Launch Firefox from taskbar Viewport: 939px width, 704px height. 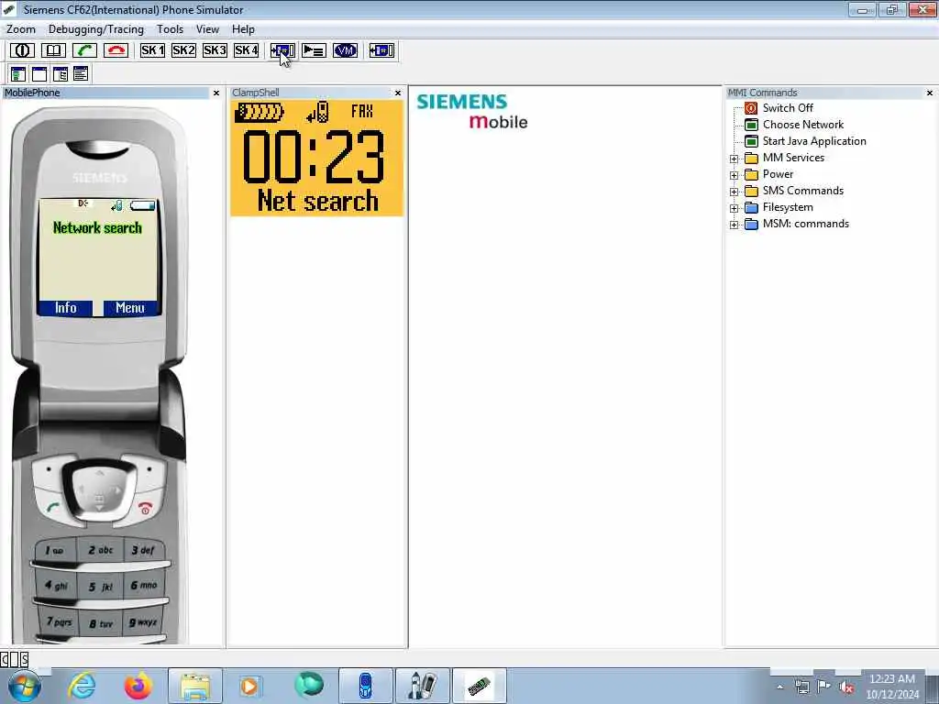(x=138, y=686)
